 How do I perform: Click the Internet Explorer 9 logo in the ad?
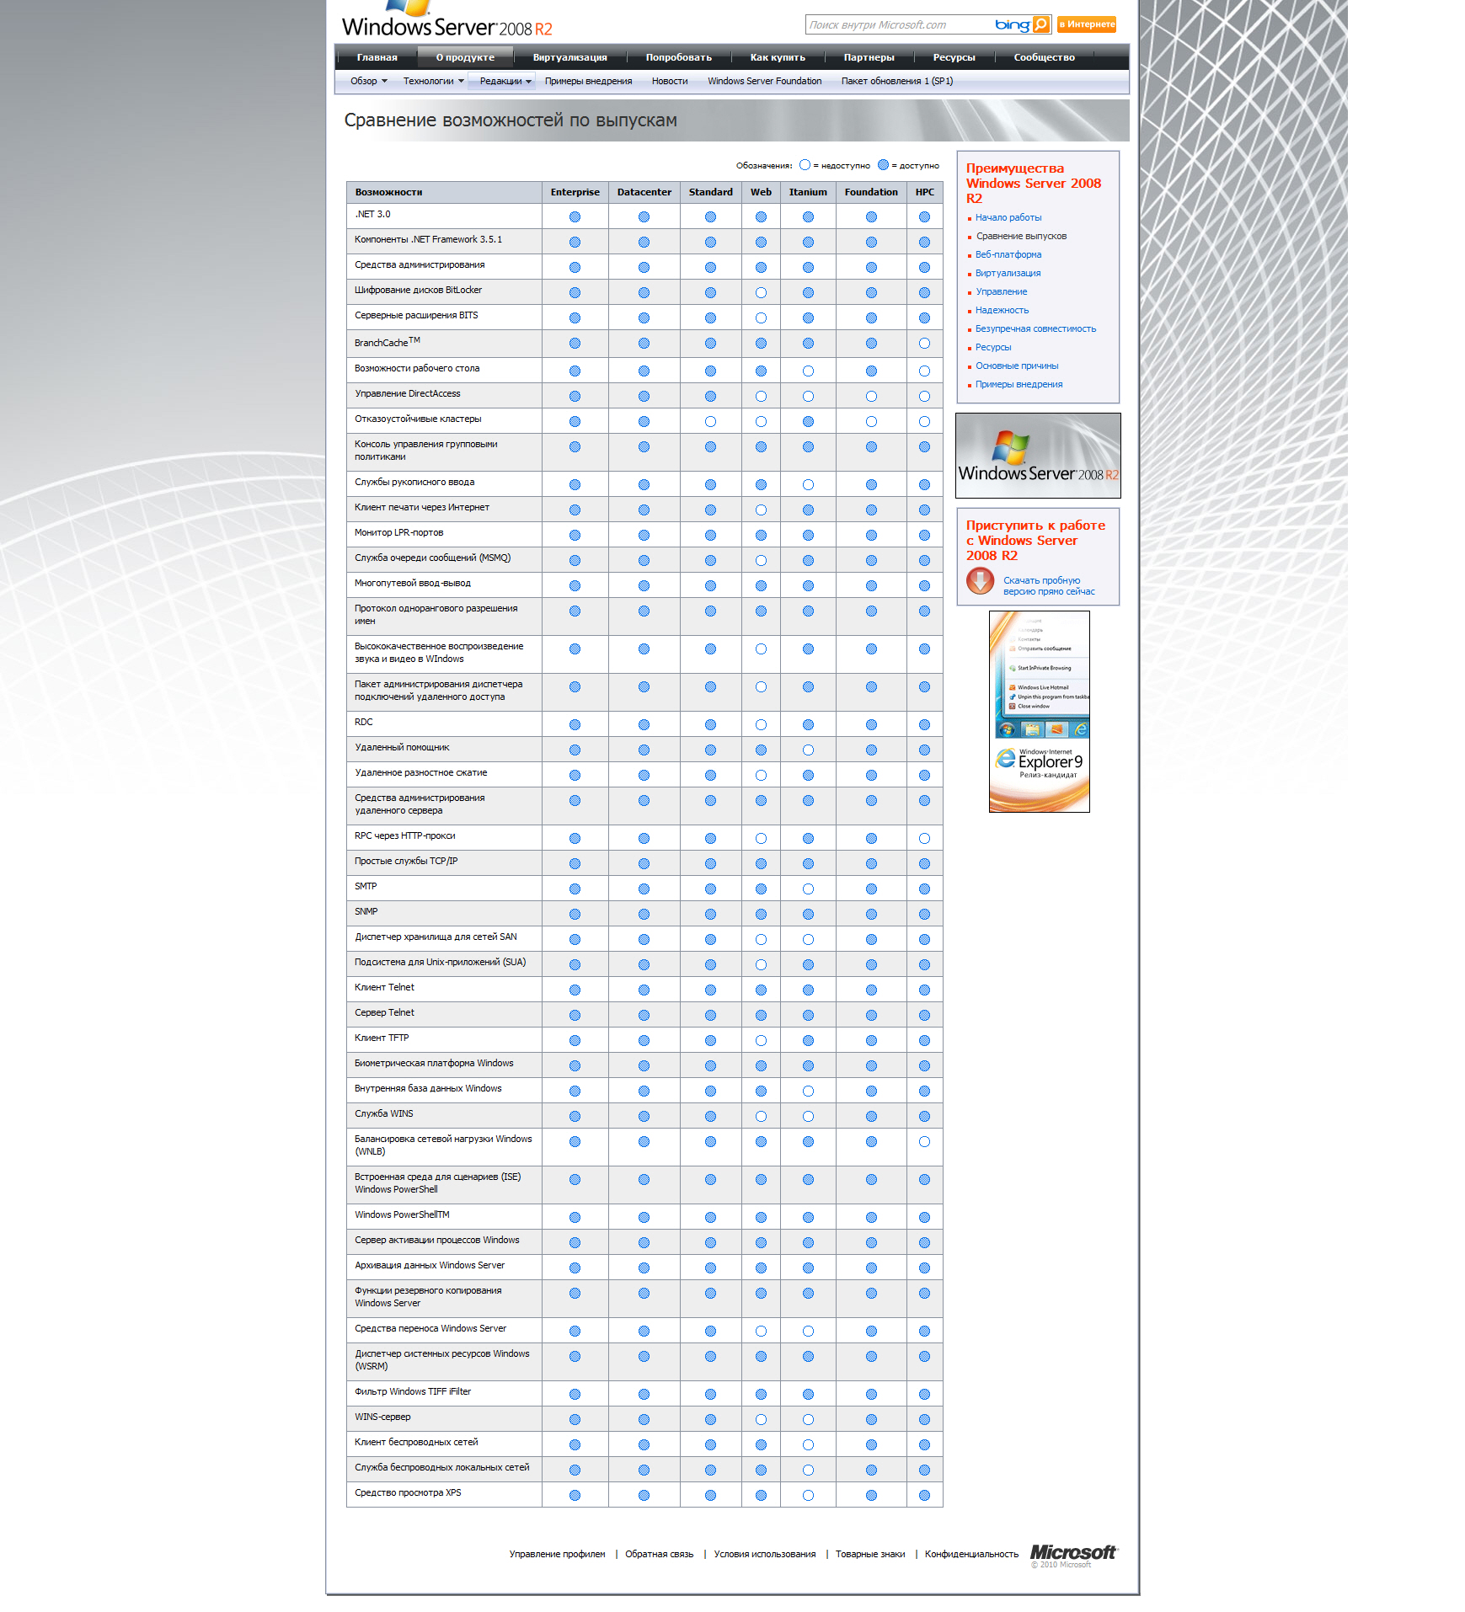click(x=1040, y=761)
